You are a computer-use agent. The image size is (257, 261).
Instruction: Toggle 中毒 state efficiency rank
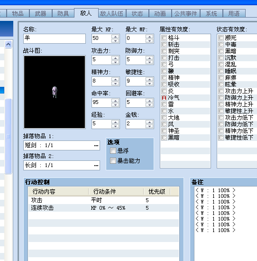pyautogui.click(x=221, y=45)
